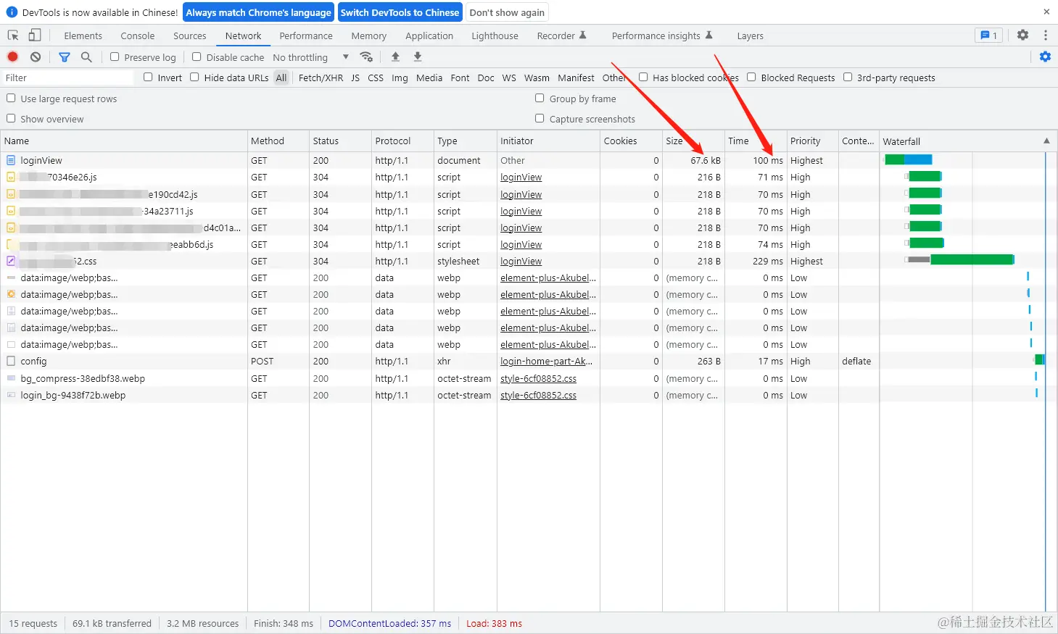Enable Preserve log checkbox

click(x=115, y=57)
